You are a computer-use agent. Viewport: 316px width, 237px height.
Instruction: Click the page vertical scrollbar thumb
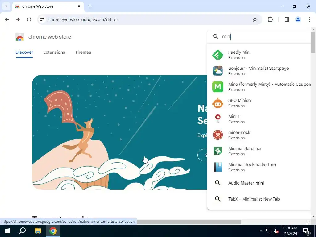pyautogui.click(x=313, y=42)
